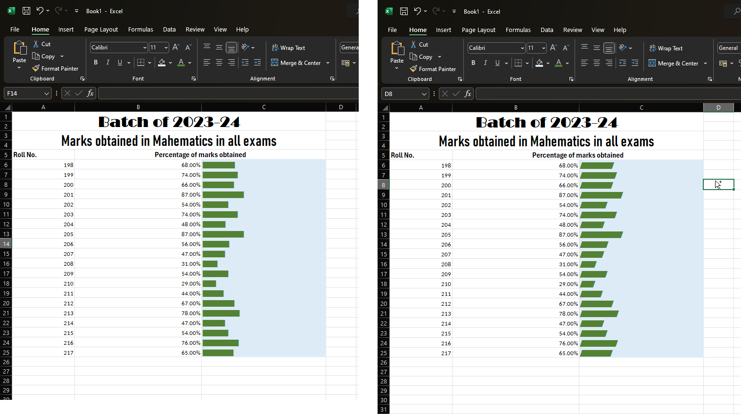Image resolution: width=741 pixels, height=414 pixels.
Task: Click Paste icon in left window
Action: [x=19, y=48]
